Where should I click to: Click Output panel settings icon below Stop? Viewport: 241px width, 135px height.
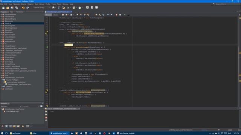click(x=46, y=120)
